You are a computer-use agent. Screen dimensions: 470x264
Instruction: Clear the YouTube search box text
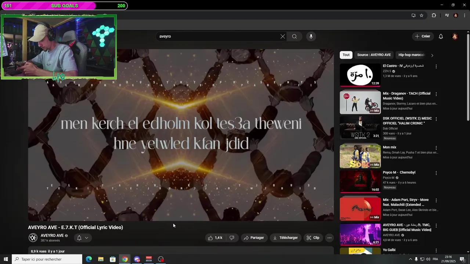[282, 36]
